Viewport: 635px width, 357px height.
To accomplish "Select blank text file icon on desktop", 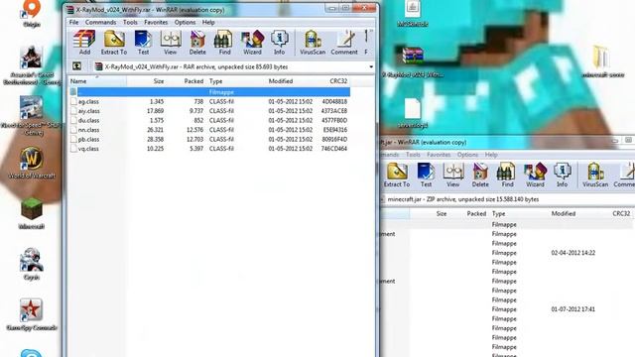I will tap(413, 113).
